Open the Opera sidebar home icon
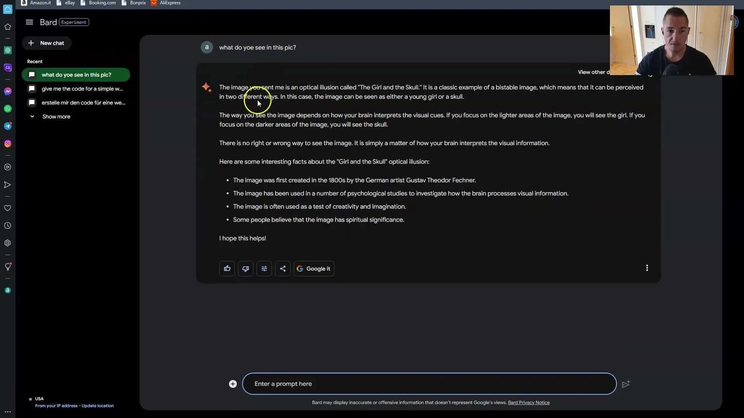This screenshot has height=418, width=744. [8, 9]
